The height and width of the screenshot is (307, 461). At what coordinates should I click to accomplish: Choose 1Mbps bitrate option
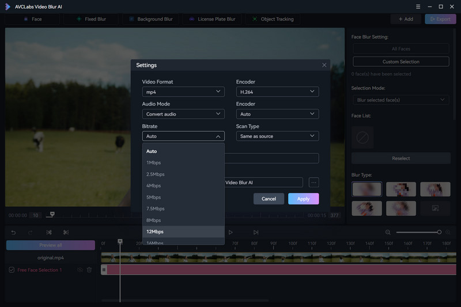click(x=183, y=162)
